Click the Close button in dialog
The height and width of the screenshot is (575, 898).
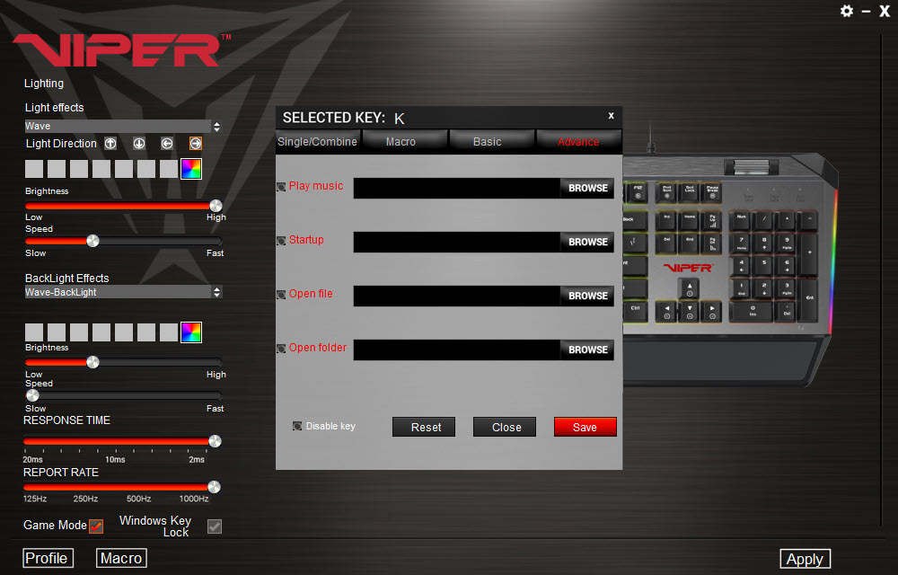click(x=505, y=427)
